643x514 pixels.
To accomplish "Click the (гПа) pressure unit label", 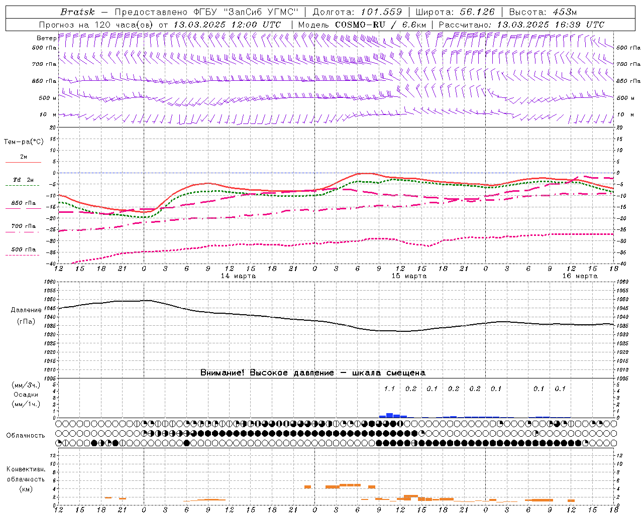I will point(26,322).
